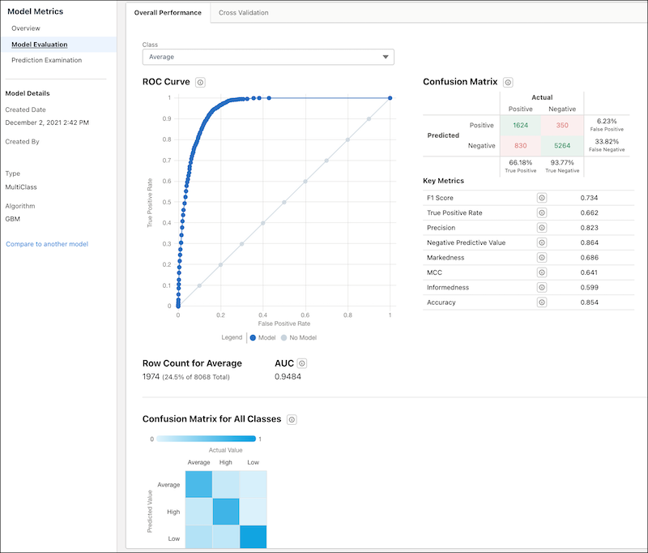648x553 pixels.
Task: Click the 6.23% False Positive value
Action: tap(607, 121)
